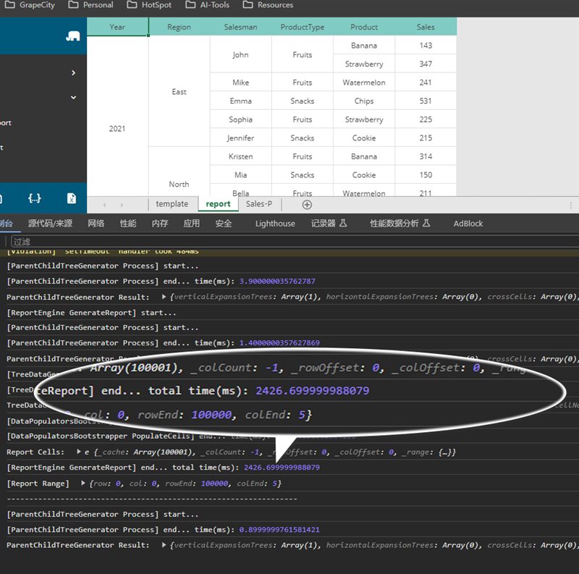
Task: Open the 内存 devtools tab
Action: coord(159,224)
